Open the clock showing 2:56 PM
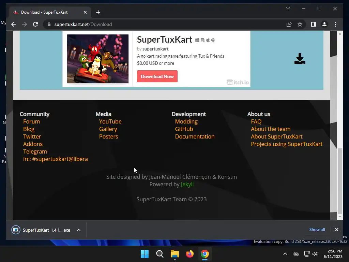This screenshot has height=262, width=349. click(333, 254)
